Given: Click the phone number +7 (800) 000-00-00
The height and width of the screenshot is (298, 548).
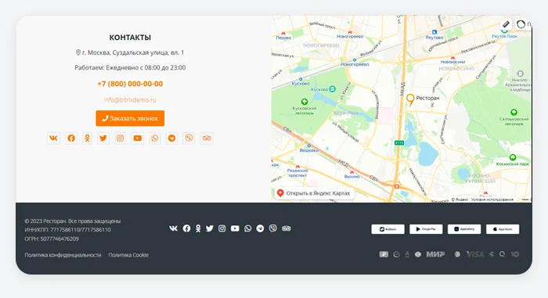Looking at the screenshot, I should pos(130,84).
